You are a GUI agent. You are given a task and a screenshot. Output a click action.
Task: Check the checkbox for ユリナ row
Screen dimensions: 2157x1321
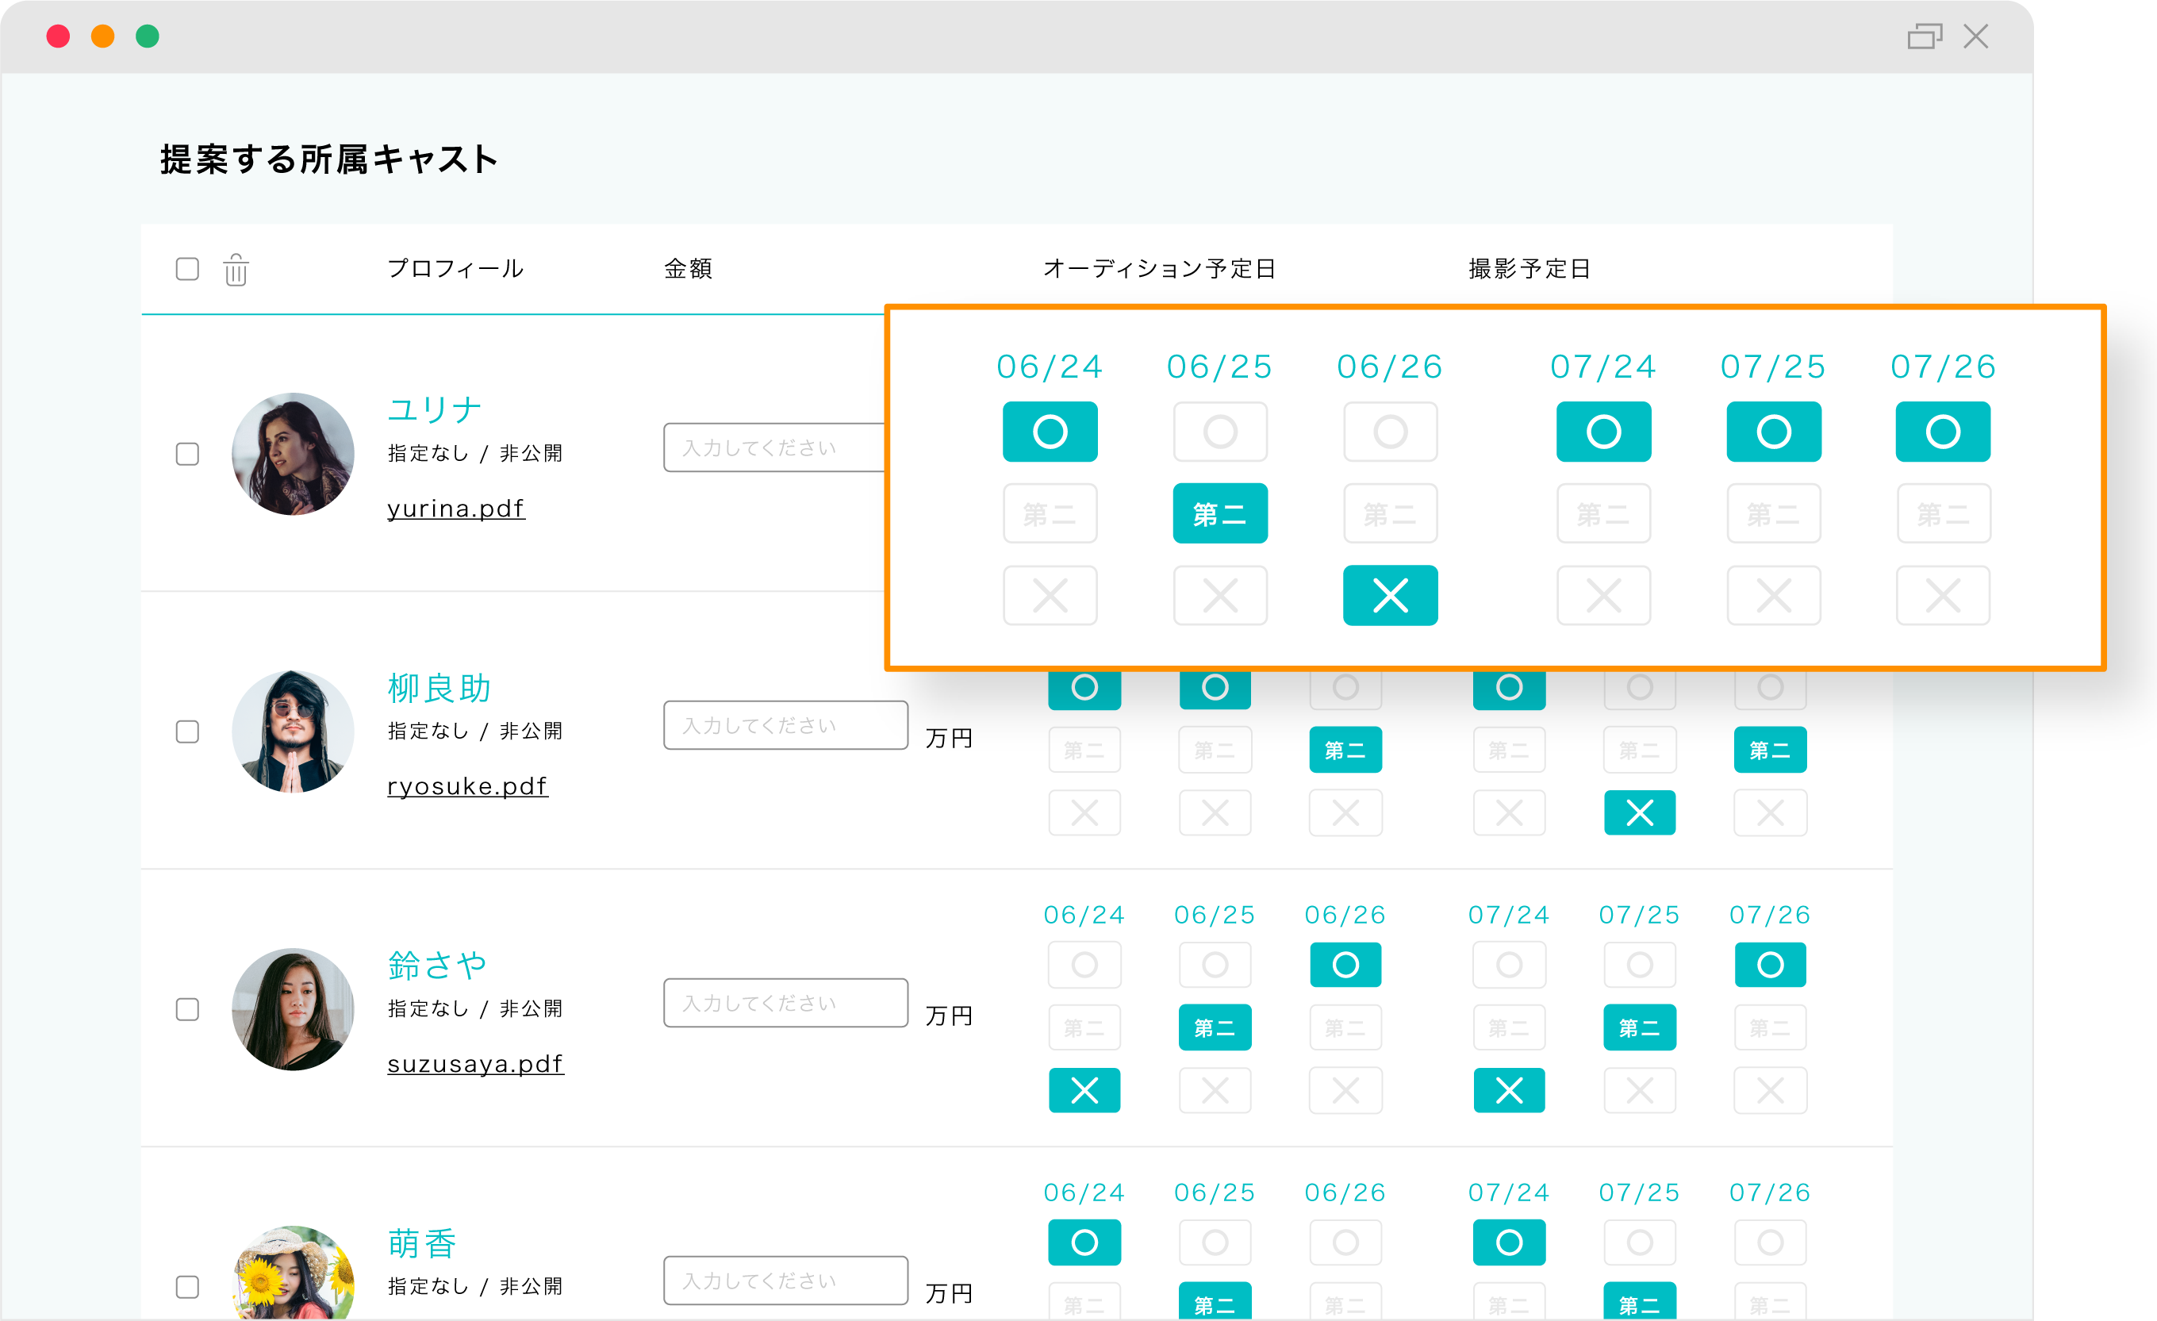point(187,454)
